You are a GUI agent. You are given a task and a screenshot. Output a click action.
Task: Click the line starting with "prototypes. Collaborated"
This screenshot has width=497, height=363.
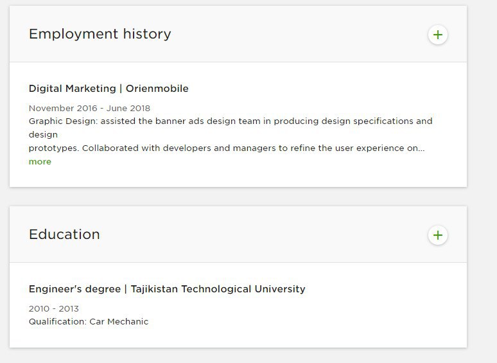coord(225,148)
